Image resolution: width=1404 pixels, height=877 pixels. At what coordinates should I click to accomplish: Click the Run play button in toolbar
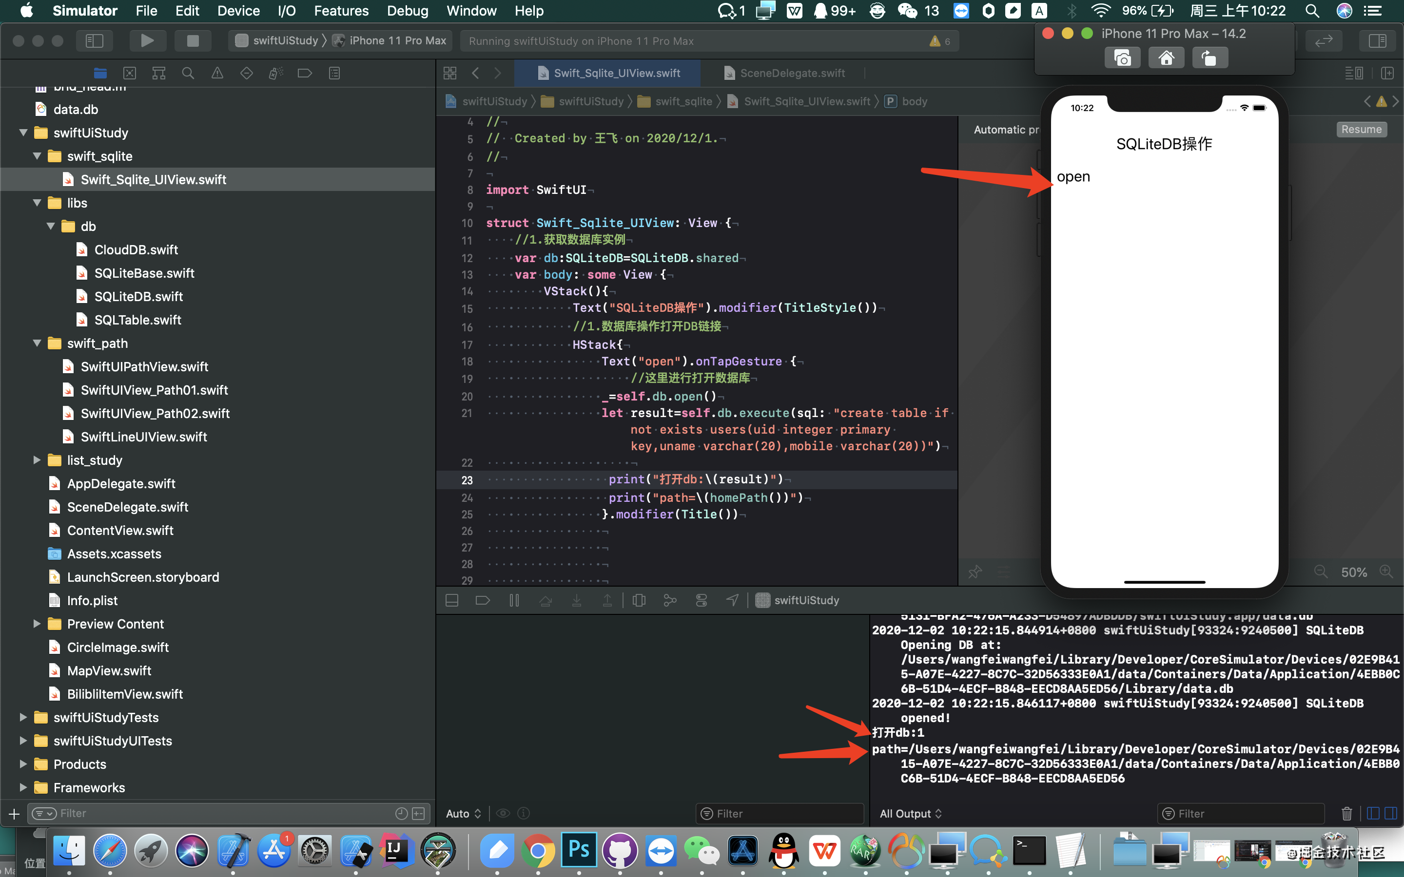point(147,40)
